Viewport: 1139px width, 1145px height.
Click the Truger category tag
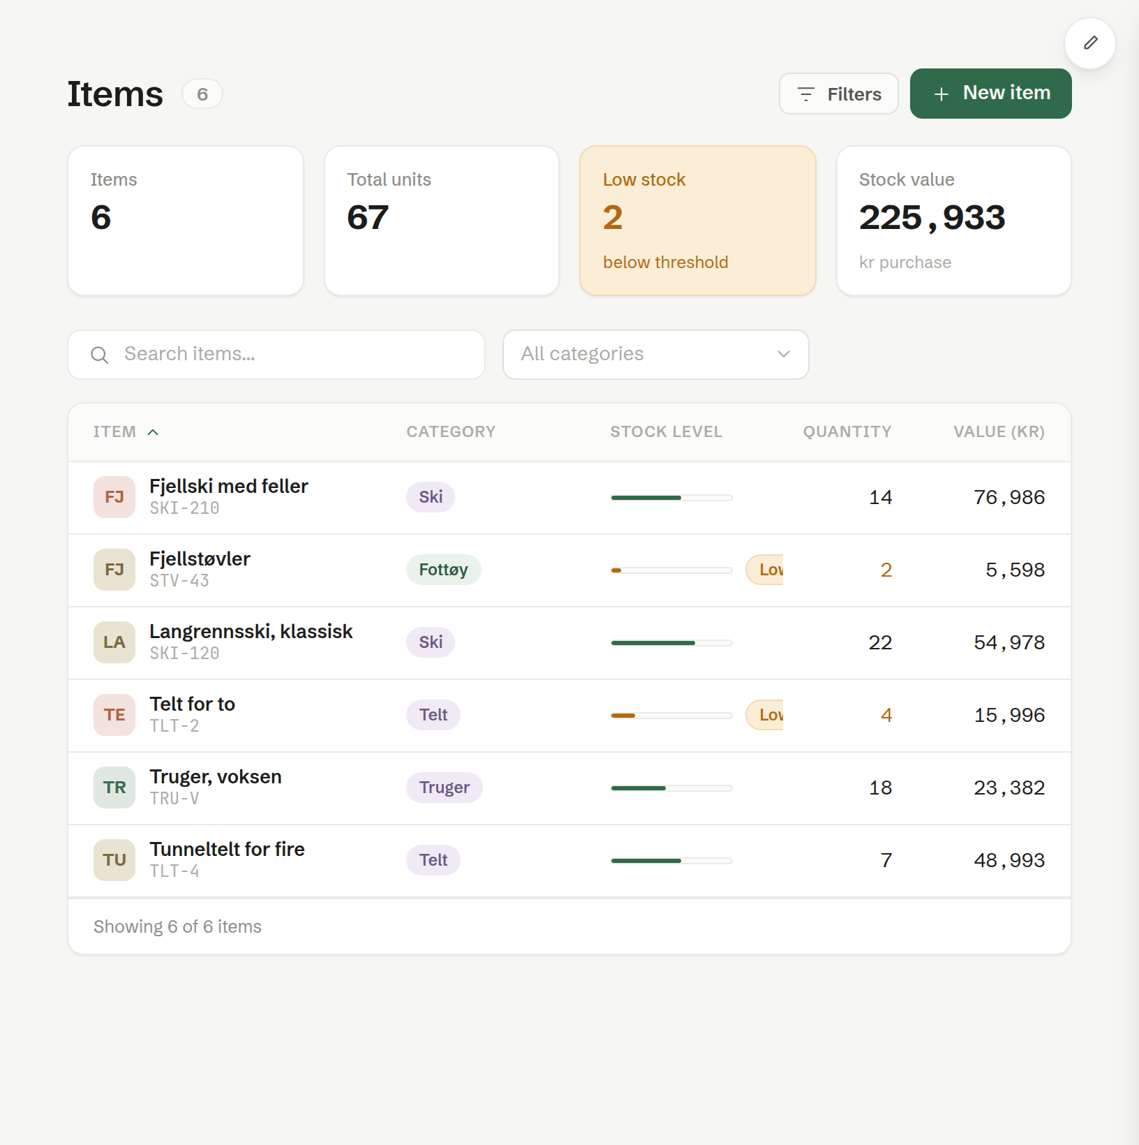pos(445,788)
